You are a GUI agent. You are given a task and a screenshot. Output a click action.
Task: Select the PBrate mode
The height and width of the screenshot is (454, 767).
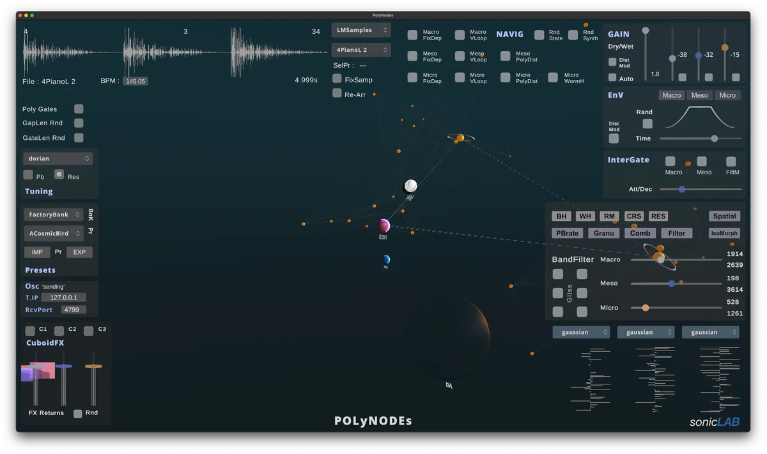568,233
